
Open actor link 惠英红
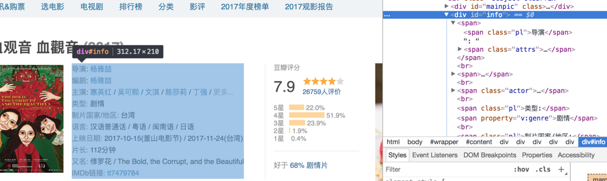pos(101,92)
